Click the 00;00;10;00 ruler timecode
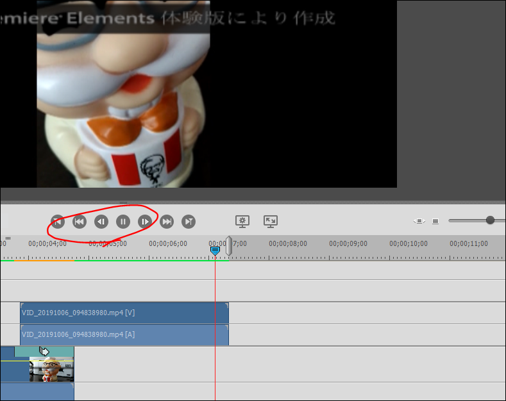506x401 pixels. pyautogui.click(x=409, y=243)
